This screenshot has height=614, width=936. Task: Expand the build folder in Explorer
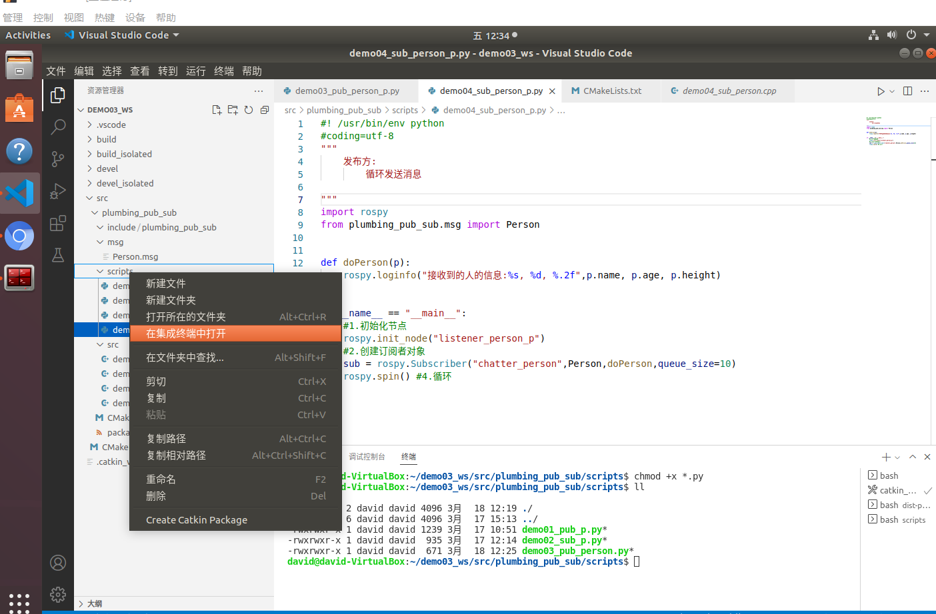[x=105, y=139]
